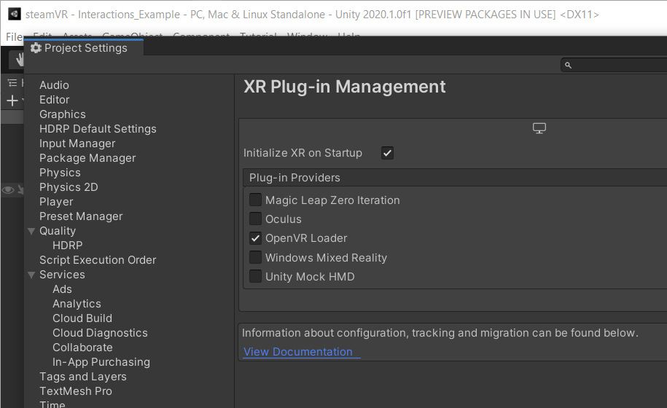Select Preset Manager settings
The image size is (667, 408).
pyautogui.click(x=81, y=216)
